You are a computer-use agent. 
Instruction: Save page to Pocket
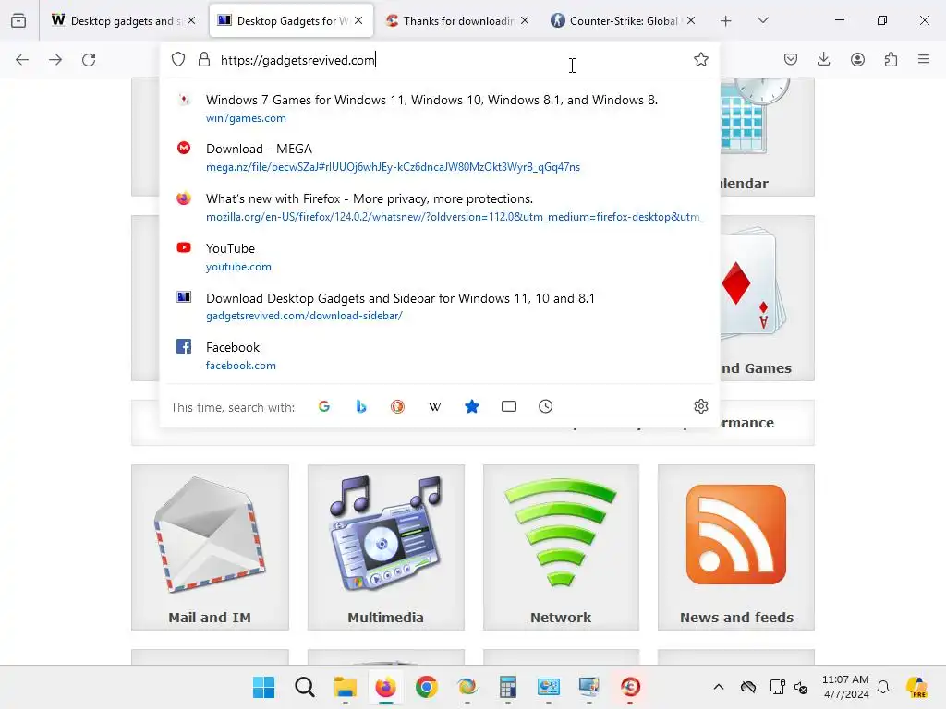pos(791,59)
